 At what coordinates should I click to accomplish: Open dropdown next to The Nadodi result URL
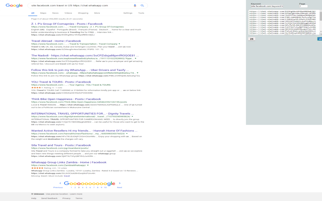click(x=136, y=59)
